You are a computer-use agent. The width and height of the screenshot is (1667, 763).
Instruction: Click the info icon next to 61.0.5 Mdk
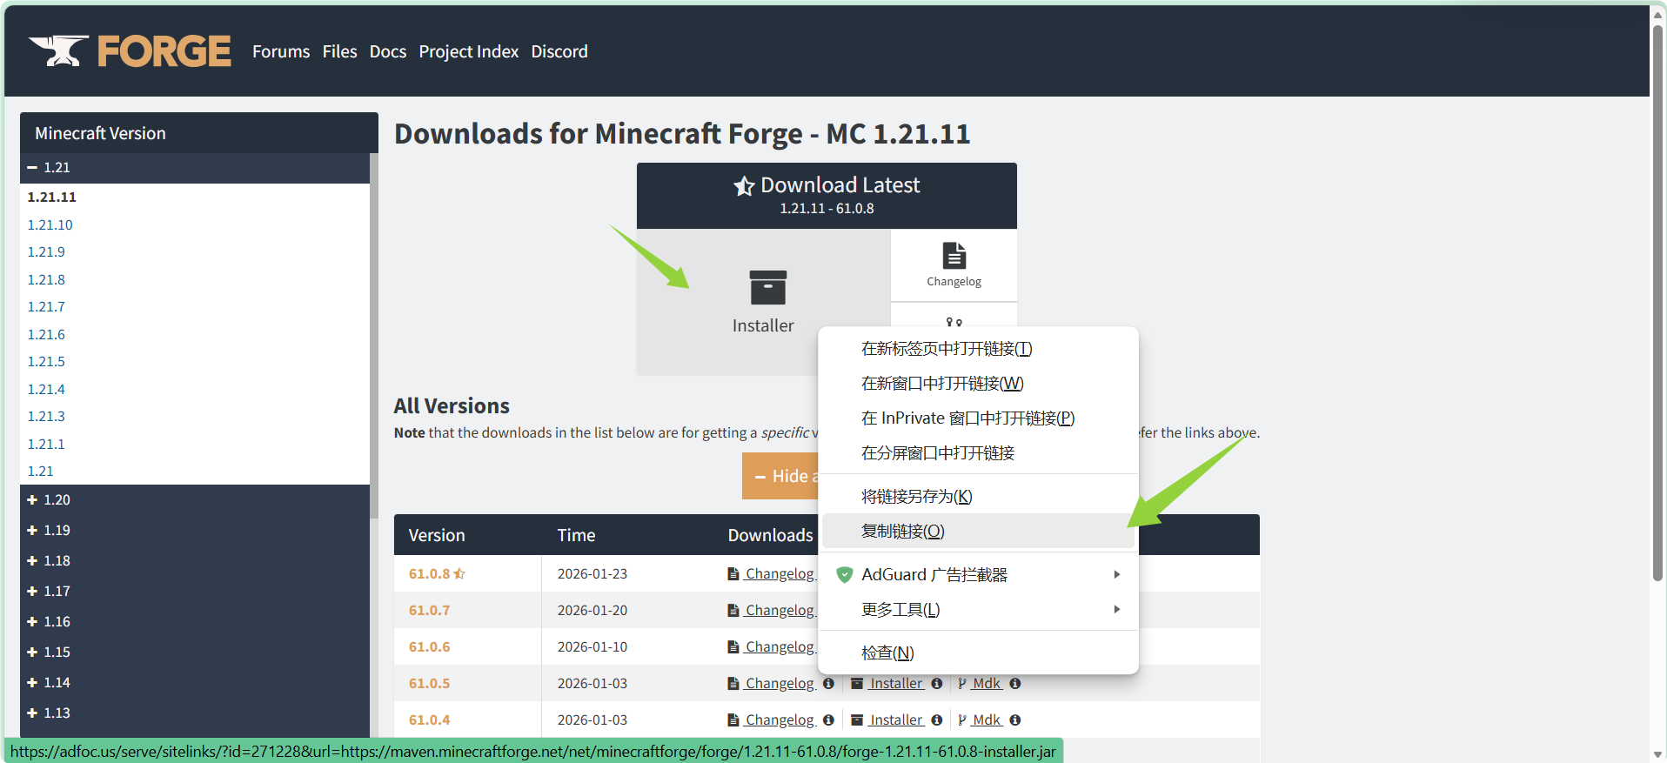[x=1014, y=684]
